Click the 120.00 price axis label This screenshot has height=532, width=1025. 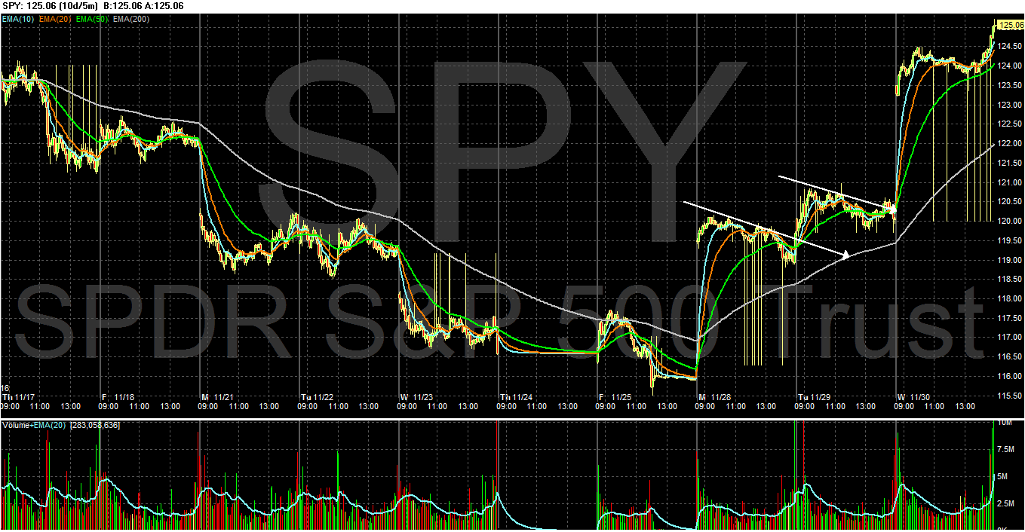1011,221
